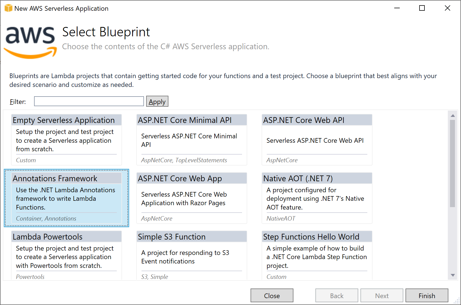Viewport: 461px width, 305px height.
Task: Select the Empty Serverless Application blueprint
Action: point(66,139)
